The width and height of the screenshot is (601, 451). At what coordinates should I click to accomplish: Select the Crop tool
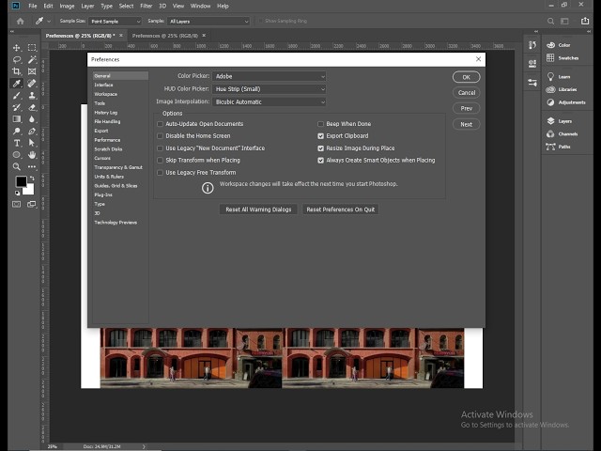17,71
